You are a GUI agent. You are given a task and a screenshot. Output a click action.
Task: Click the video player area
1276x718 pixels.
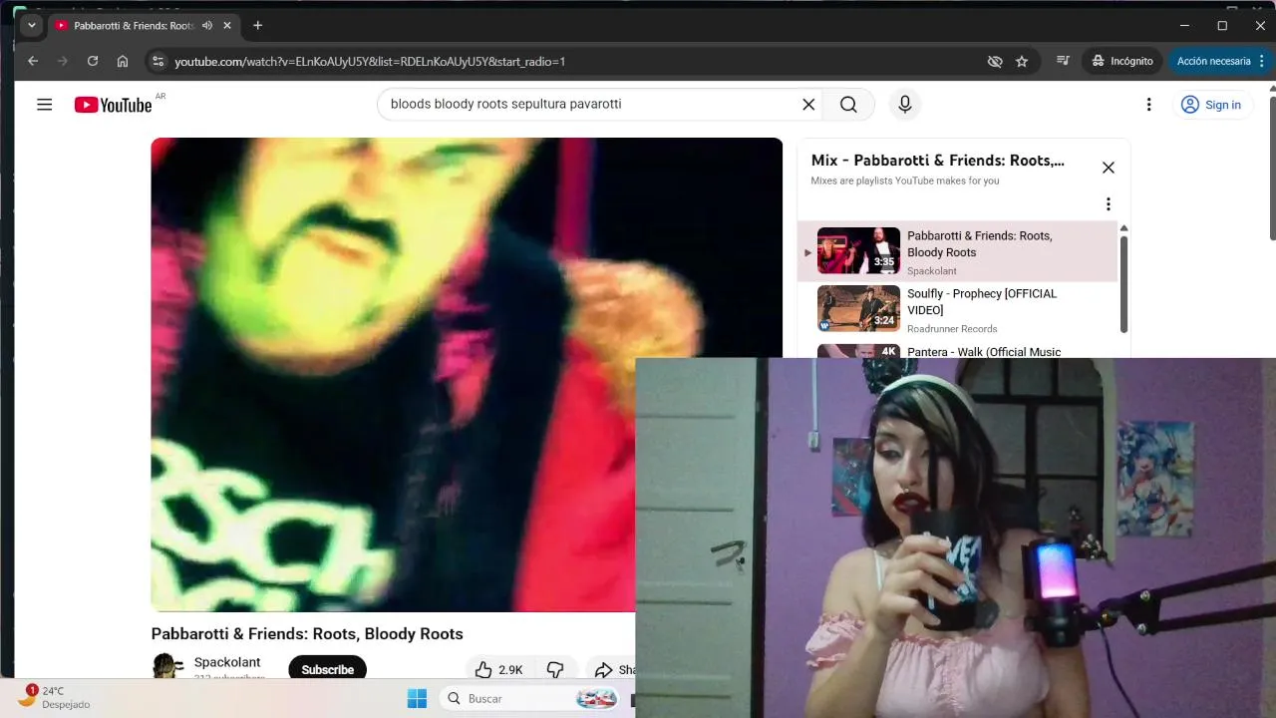click(467, 375)
